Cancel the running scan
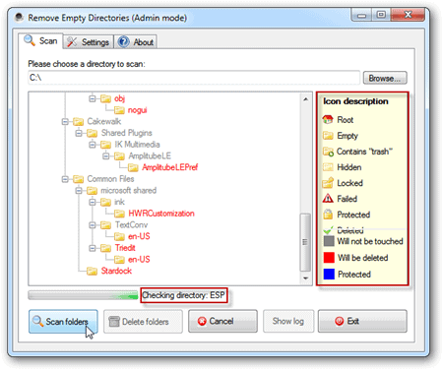 [222, 321]
